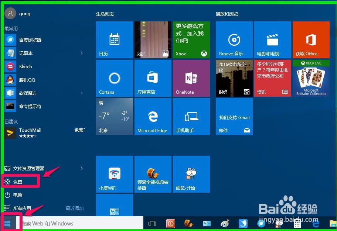Launch 百度浏览器 from most used list
The height and width of the screenshot is (231, 337).
[x=45, y=40]
